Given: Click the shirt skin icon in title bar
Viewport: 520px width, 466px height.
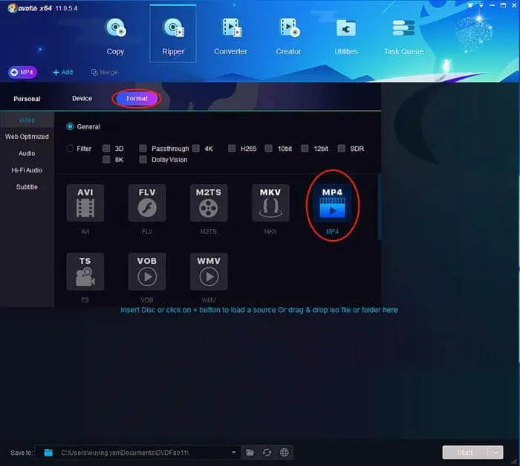Looking at the screenshot, I should coord(470,6).
